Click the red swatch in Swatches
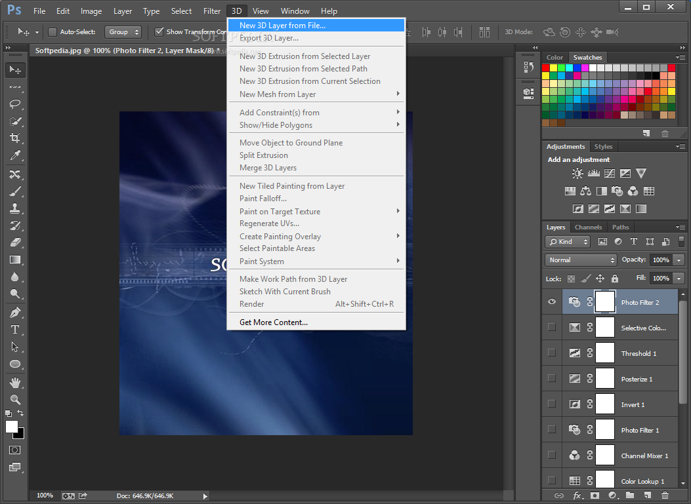 (545, 68)
